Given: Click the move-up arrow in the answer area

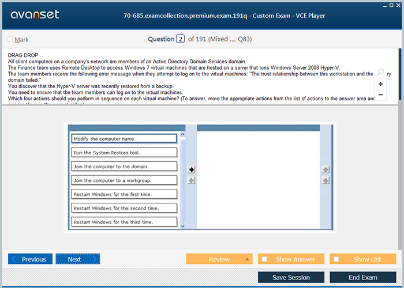Looking at the screenshot, I should 326,169.
